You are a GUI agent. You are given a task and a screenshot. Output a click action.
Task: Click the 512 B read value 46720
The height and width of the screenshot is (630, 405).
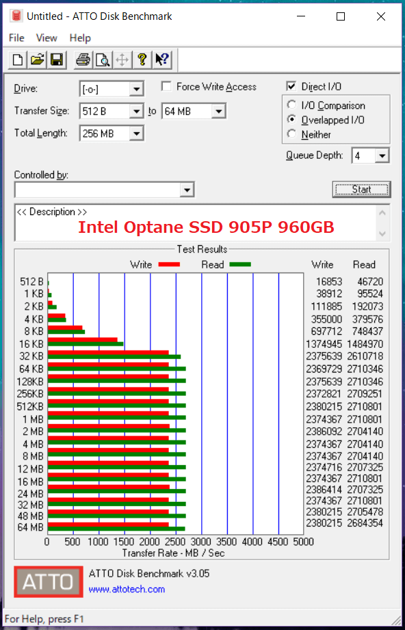(x=370, y=281)
